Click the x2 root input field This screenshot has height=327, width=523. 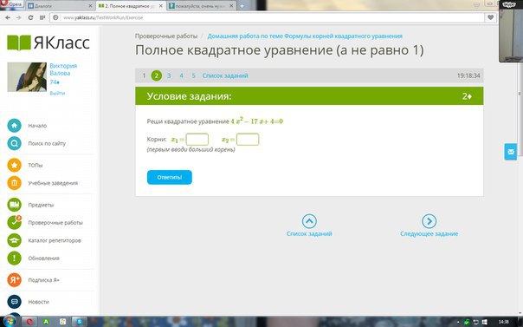tap(248, 140)
